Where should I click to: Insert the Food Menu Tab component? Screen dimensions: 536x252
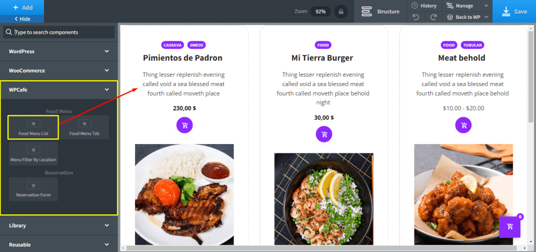84,127
